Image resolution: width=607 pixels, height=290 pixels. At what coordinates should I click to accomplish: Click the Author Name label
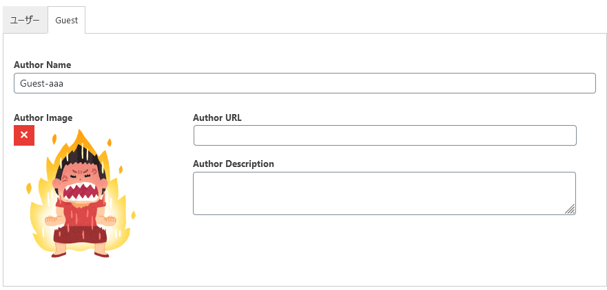(43, 65)
